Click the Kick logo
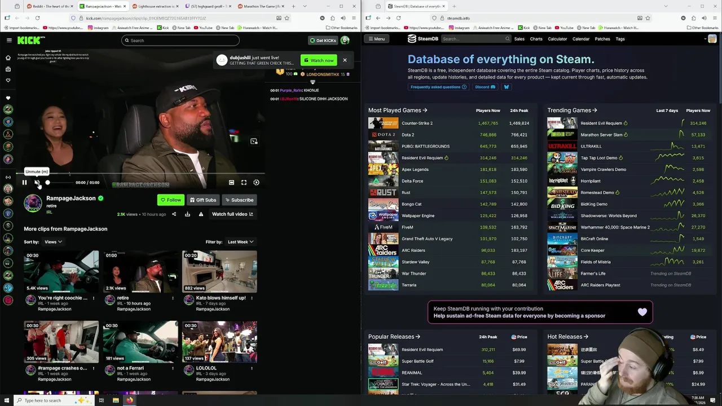The width and height of the screenshot is (722, 406). (x=29, y=40)
